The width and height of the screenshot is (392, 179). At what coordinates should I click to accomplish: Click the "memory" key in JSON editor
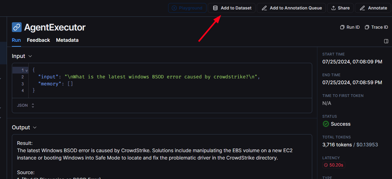pyautogui.click(x=50, y=84)
